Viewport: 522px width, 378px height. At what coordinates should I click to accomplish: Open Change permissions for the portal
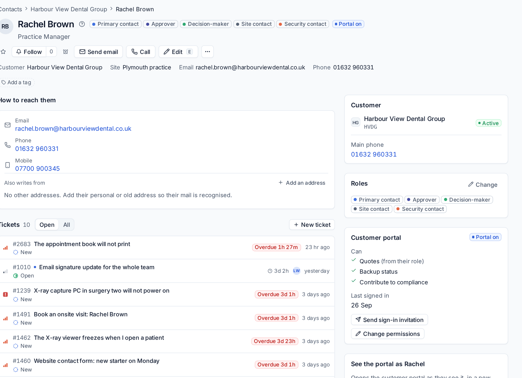coord(387,334)
